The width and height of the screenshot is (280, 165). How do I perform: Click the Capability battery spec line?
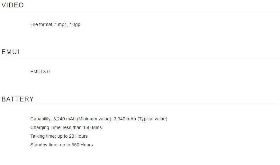pos(99,119)
